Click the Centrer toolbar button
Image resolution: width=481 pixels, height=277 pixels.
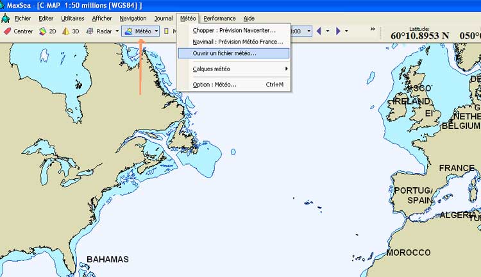click(19, 31)
